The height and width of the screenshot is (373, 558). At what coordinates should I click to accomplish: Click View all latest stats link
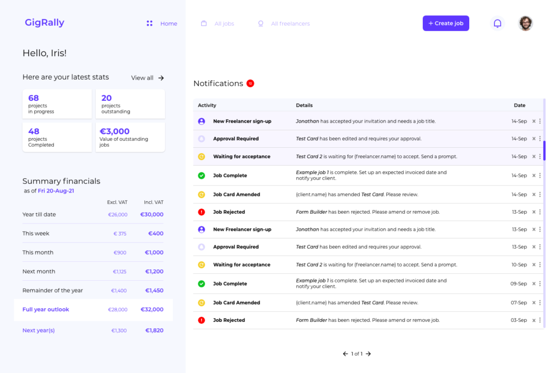pos(147,78)
